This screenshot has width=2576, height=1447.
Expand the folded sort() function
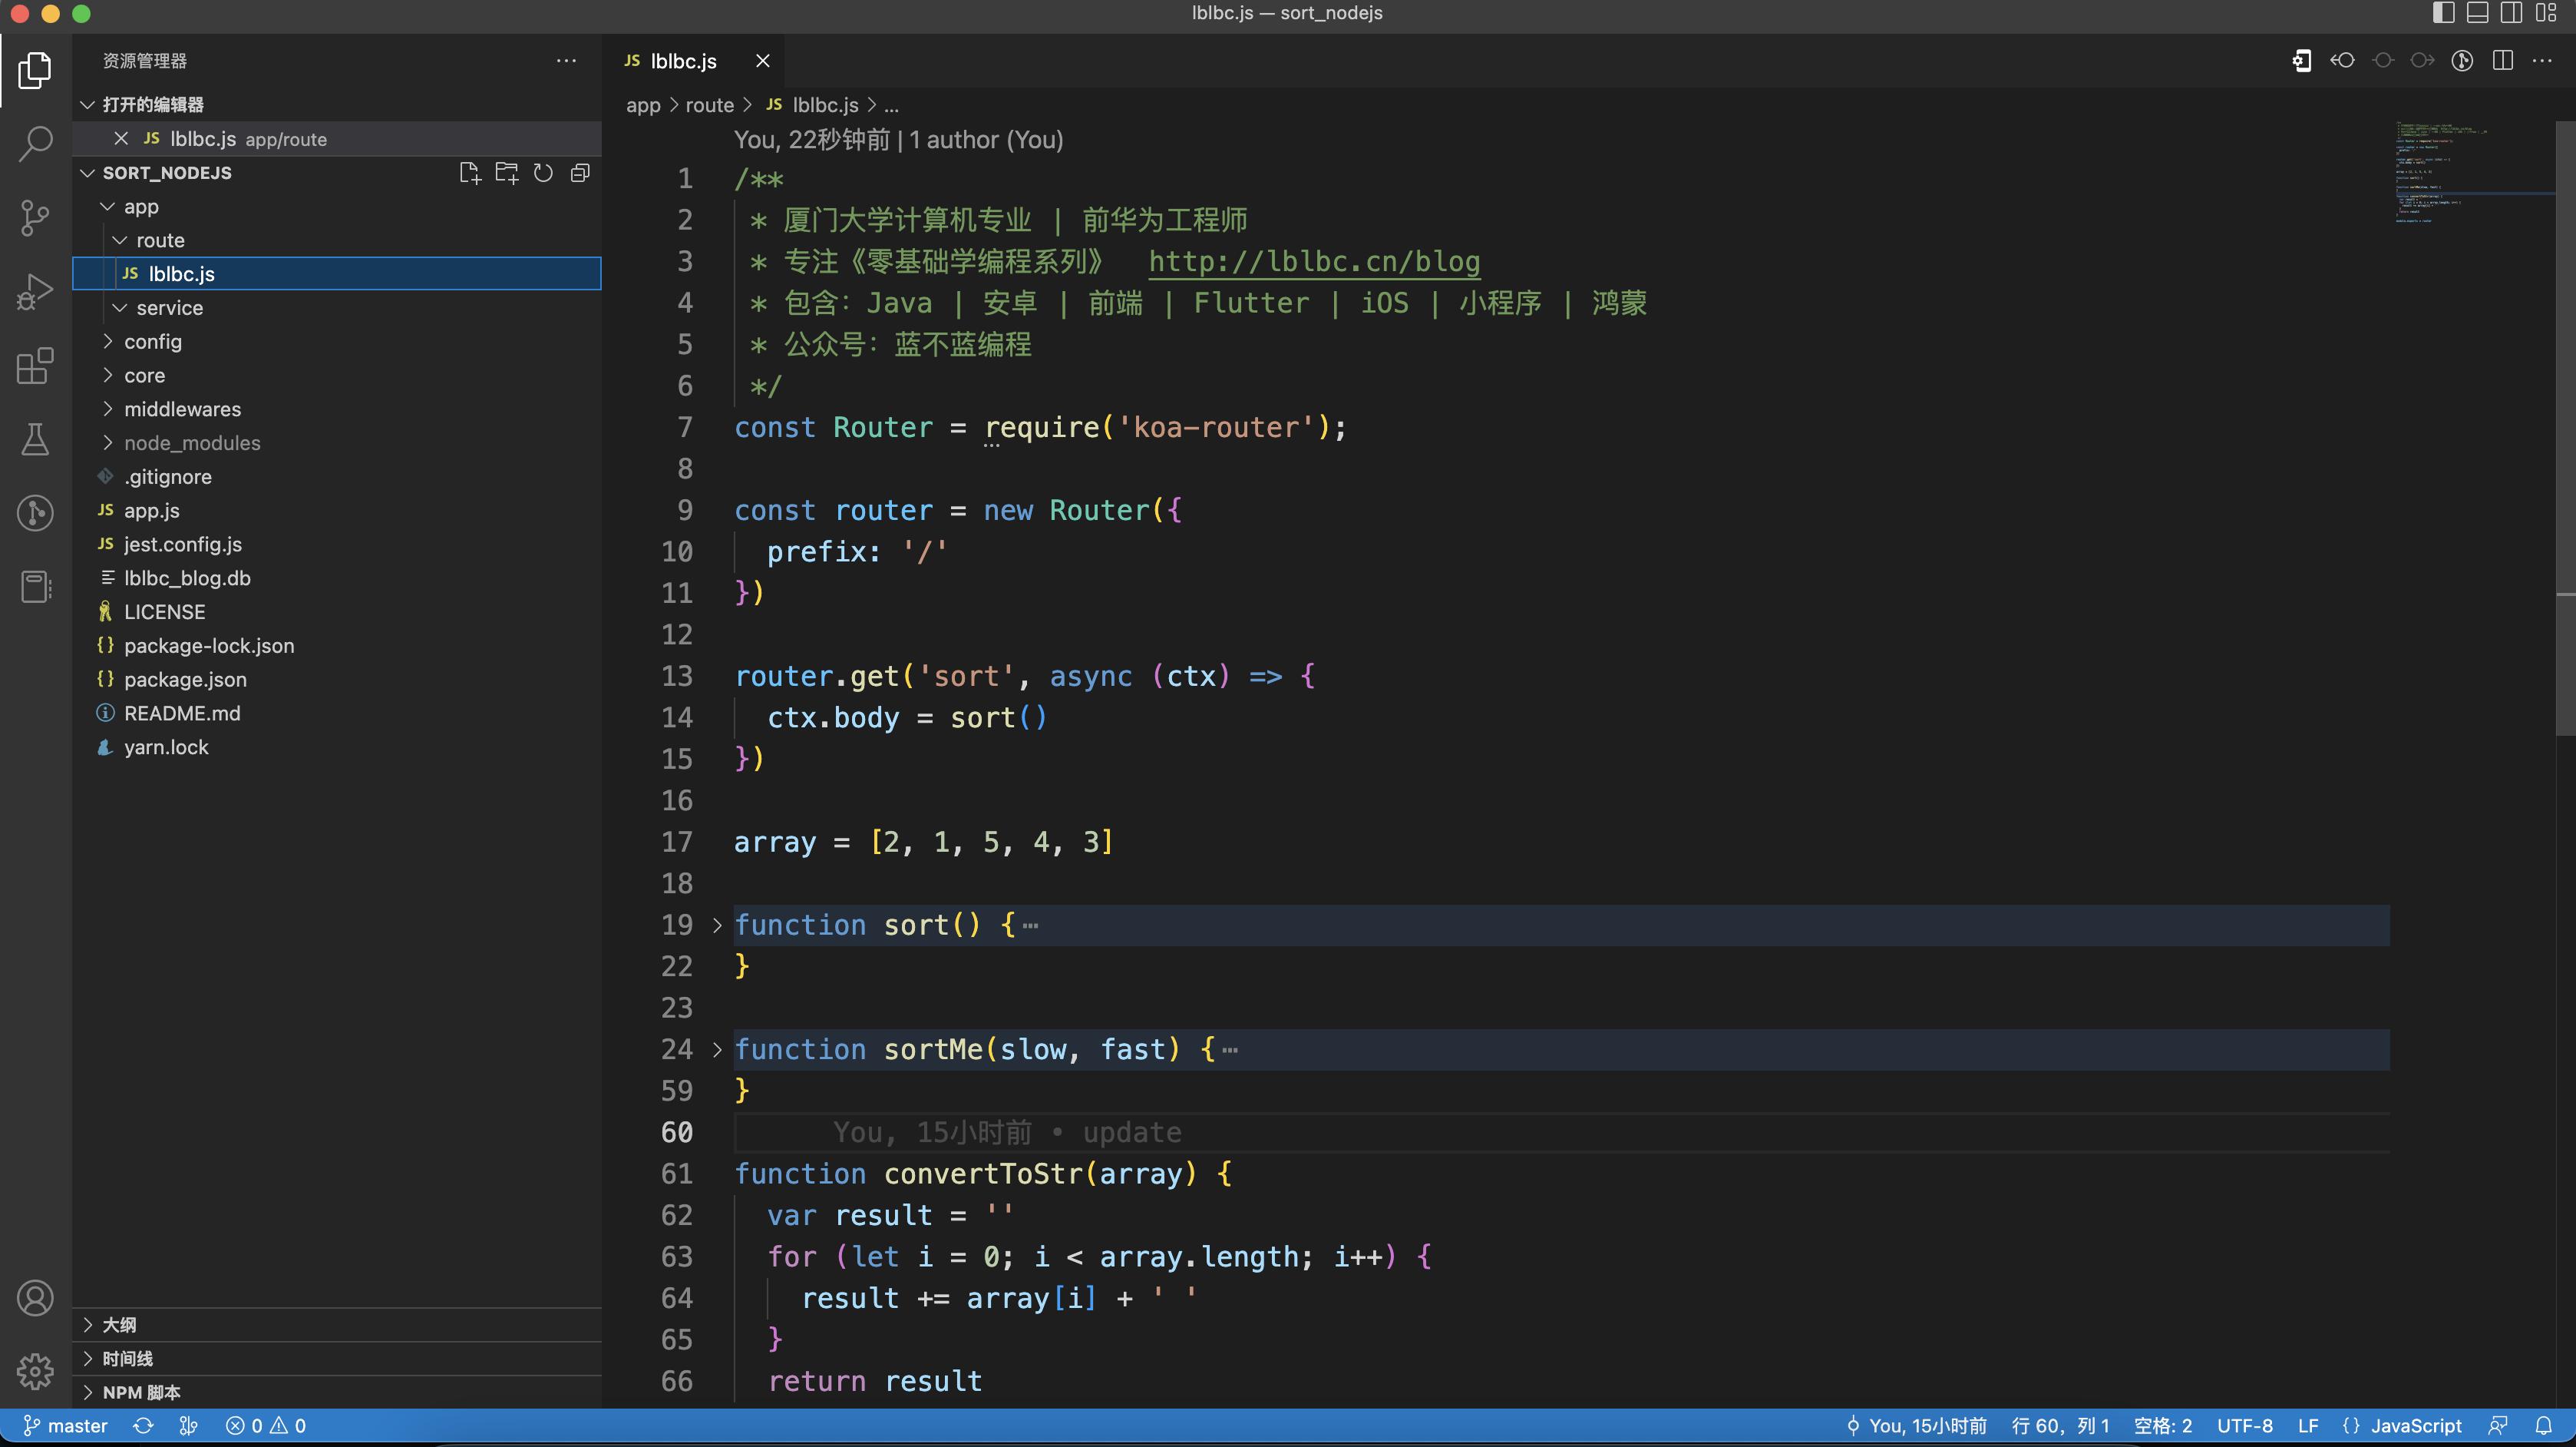717,925
